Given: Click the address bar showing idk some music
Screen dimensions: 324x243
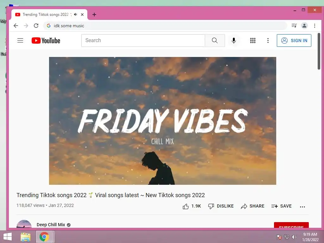Looking at the screenshot, I should click(x=165, y=26).
